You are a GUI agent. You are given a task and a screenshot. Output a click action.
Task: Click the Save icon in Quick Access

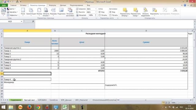(x=5, y=2)
